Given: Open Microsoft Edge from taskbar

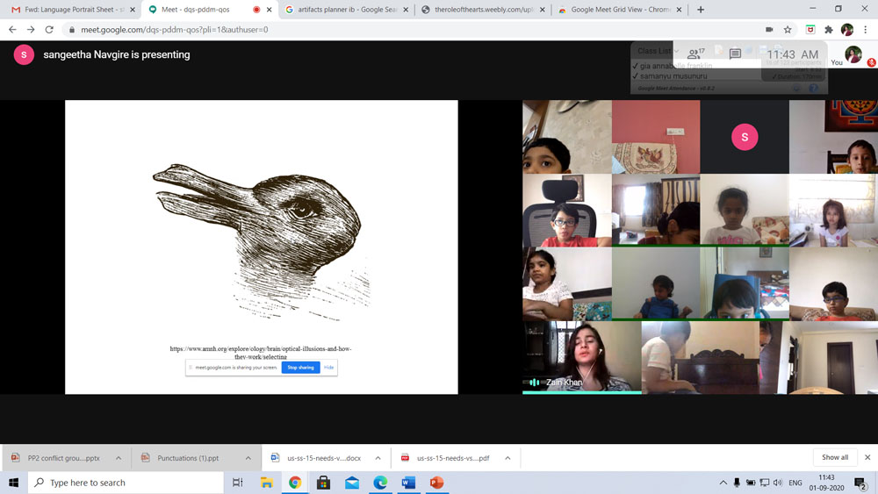Looking at the screenshot, I should [x=380, y=483].
